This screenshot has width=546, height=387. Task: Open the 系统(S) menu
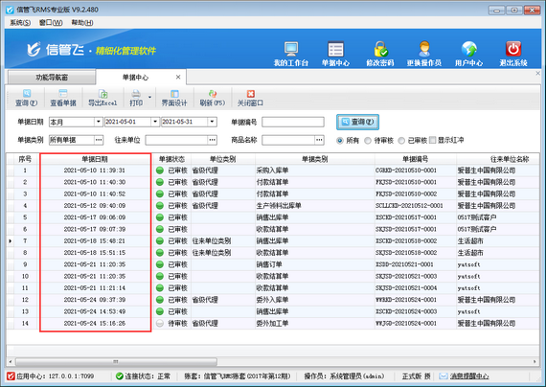pos(20,23)
